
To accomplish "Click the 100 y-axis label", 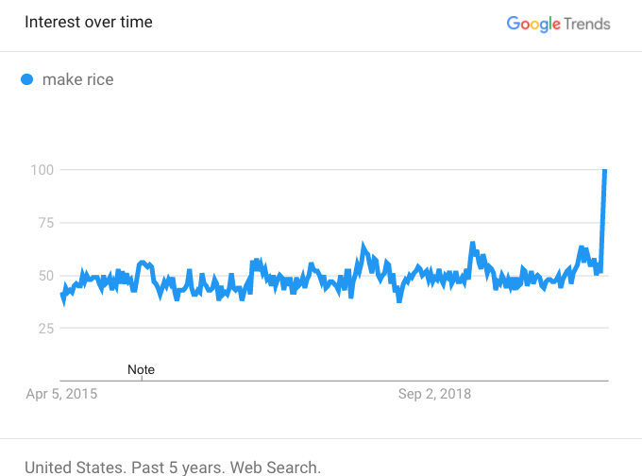I will pyautogui.click(x=42, y=170).
